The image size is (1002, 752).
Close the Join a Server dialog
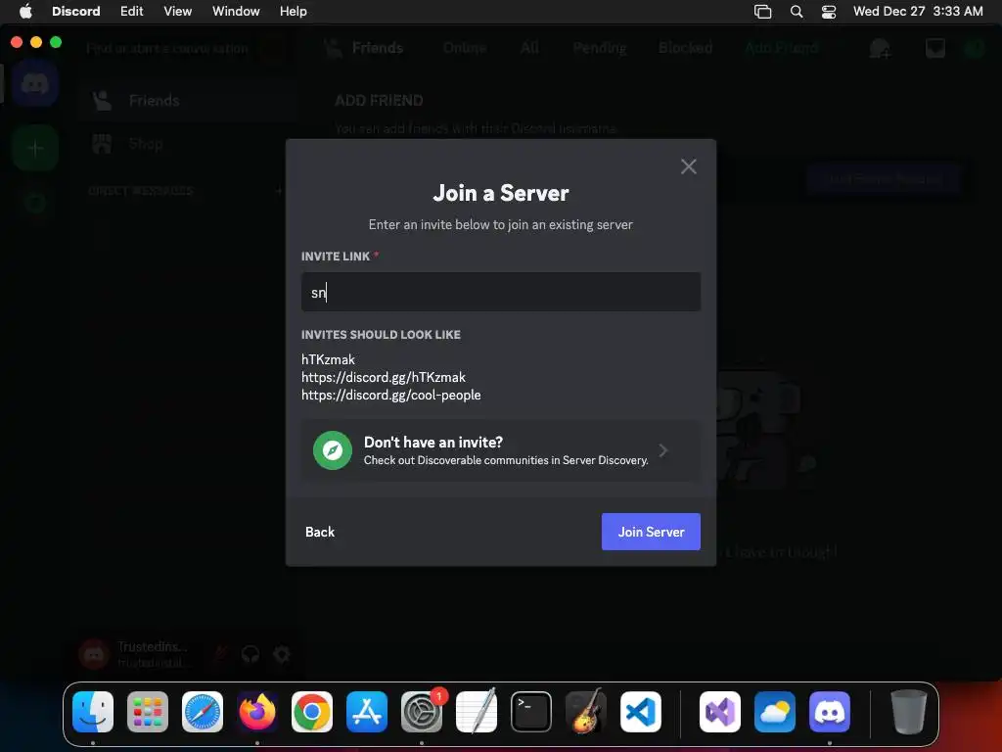point(688,166)
